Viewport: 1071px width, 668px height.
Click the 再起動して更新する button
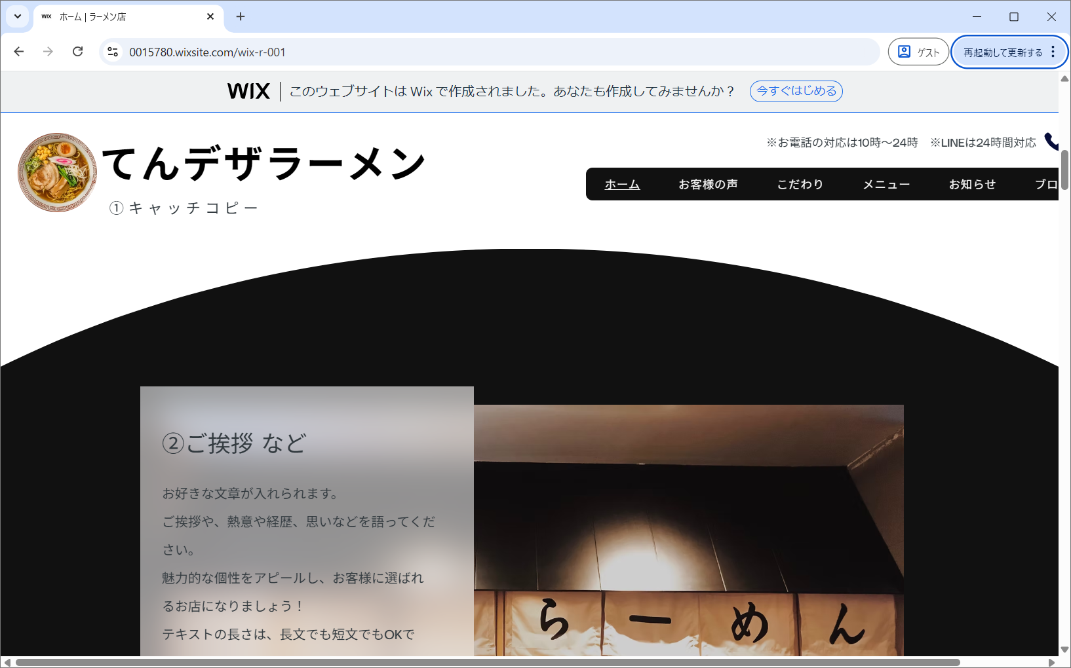pyautogui.click(x=1002, y=52)
